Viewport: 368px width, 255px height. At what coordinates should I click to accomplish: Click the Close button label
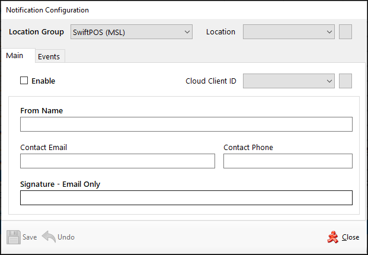[x=350, y=237]
